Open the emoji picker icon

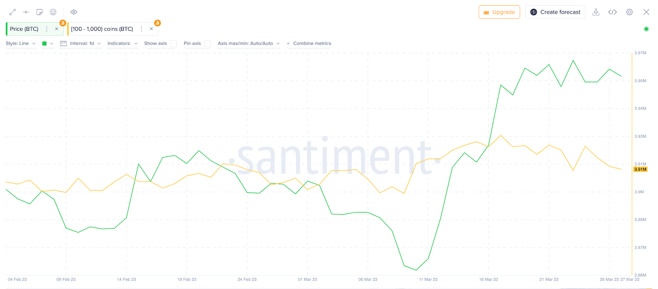(x=53, y=12)
